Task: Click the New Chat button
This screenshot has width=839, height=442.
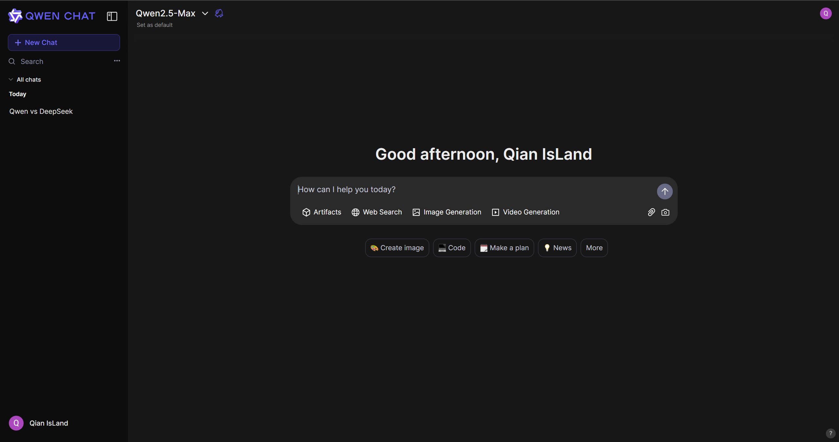Action: click(x=64, y=43)
